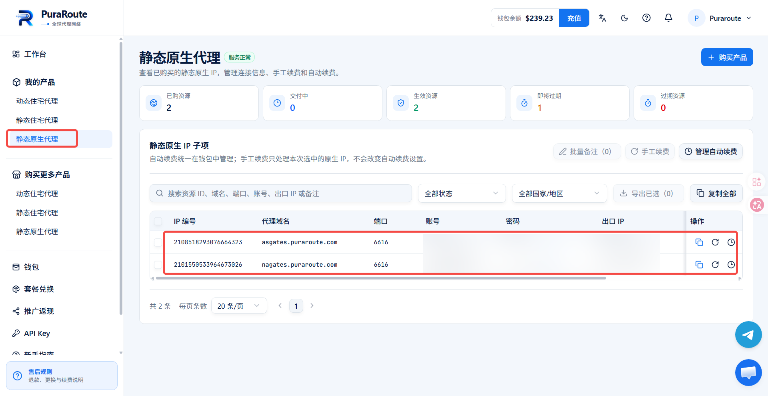768x396 pixels.
Task: Expand the Puraroute account menu
Action: click(x=720, y=18)
